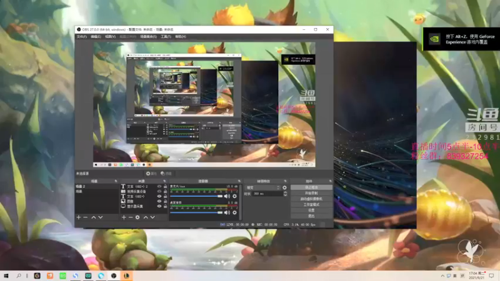500x281 pixels.
Task: Start the virtual camera button
Action: point(311,199)
